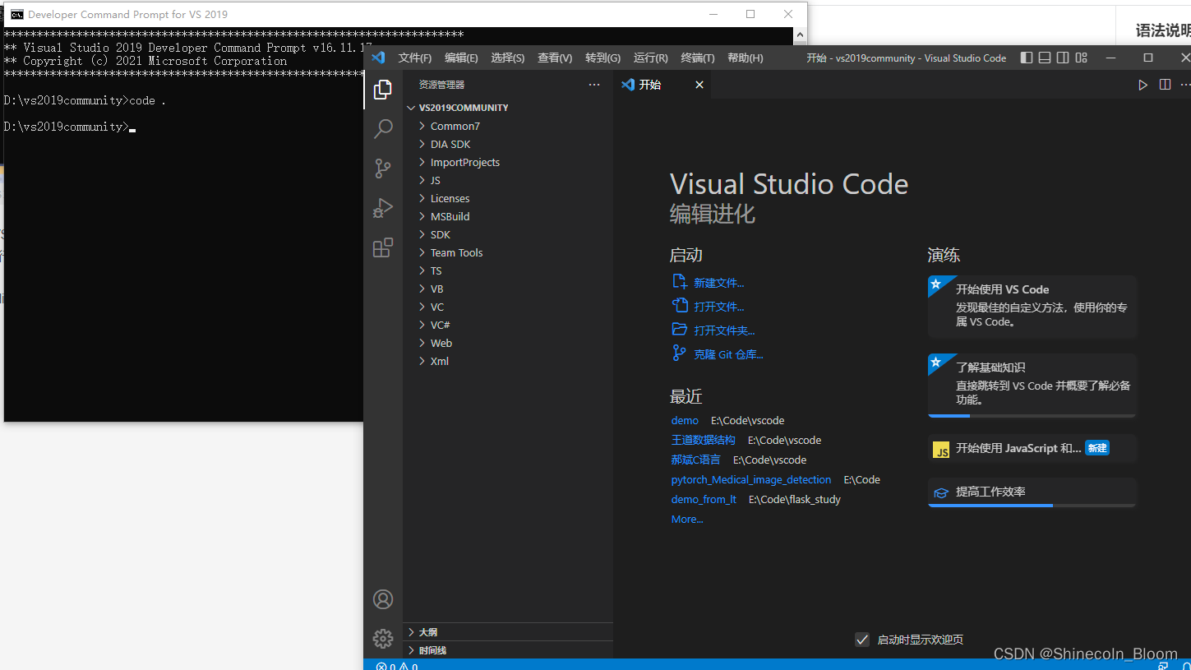Viewport: 1191px width, 670px height.
Task: Click the VS Code logo in title bar
Action: tap(378, 58)
